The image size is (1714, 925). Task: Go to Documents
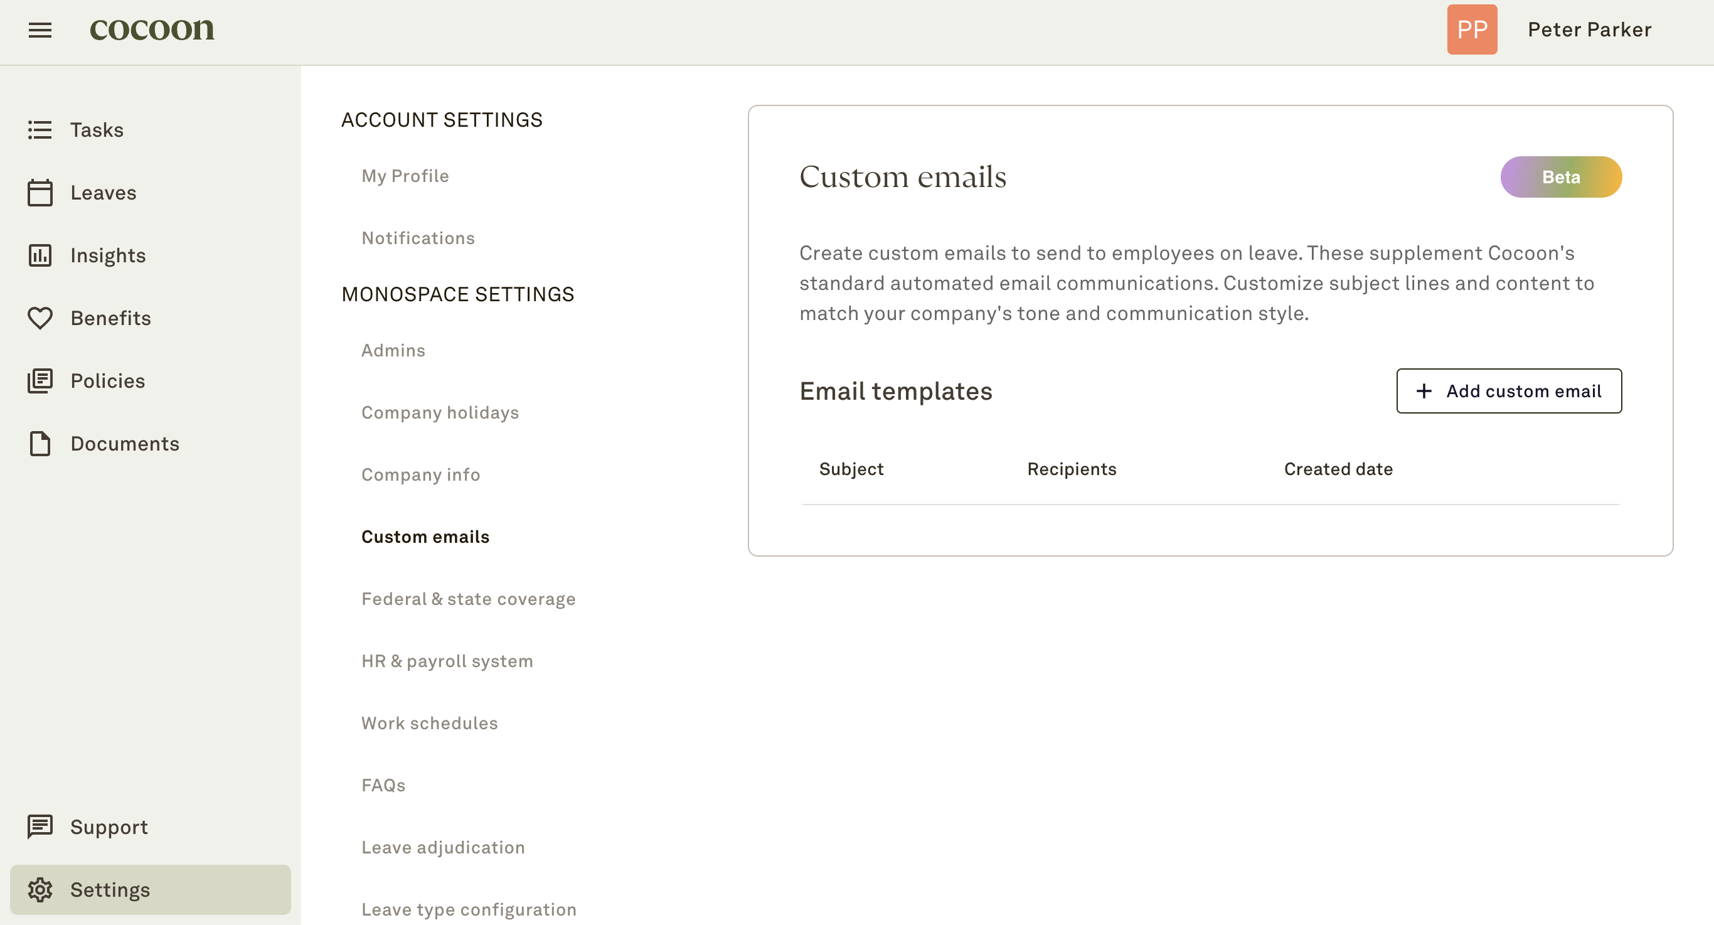coord(151,443)
